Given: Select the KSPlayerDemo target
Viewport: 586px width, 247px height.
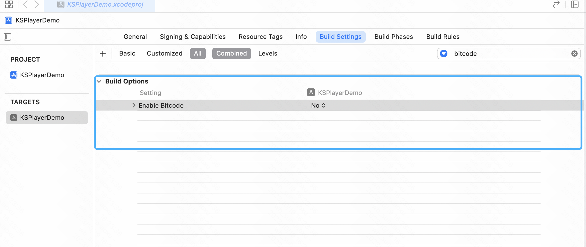Looking at the screenshot, I should point(47,118).
